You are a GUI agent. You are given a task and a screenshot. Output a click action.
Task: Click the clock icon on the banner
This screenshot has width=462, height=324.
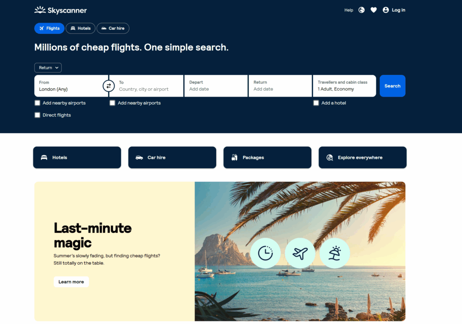tap(265, 253)
